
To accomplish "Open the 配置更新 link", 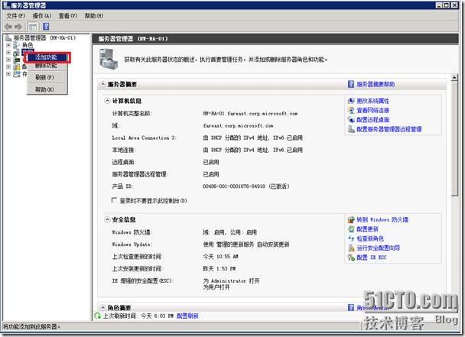I will 367,229.
